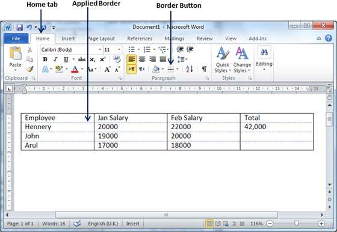Apply Shading paint bucket color
337x232 pixels.
tap(156, 69)
